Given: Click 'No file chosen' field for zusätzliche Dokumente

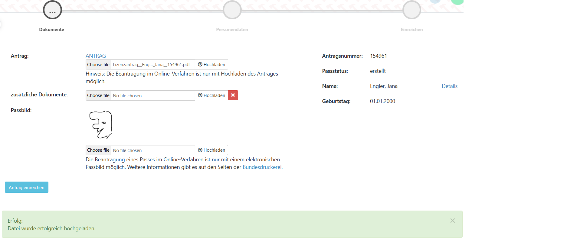Looking at the screenshot, I should 153,96.
